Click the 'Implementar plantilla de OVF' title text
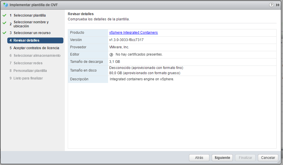The height and width of the screenshot is (165, 283). click(x=34, y=5)
